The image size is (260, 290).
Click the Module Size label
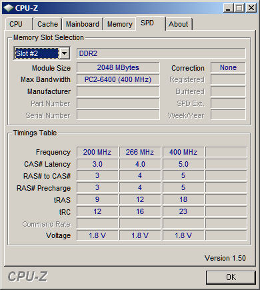tap(51, 68)
